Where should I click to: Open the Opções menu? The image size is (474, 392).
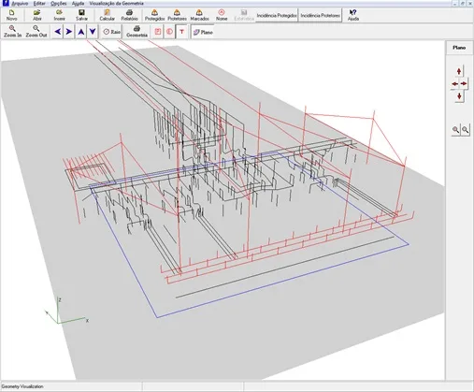pos(58,4)
